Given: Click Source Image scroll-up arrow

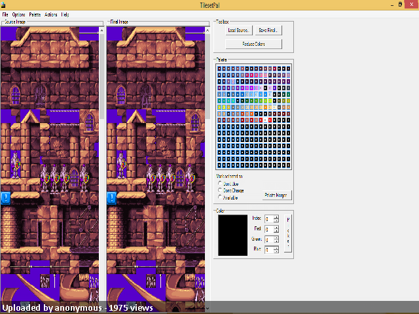Looking at the screenshot, I should click(101, 31).
